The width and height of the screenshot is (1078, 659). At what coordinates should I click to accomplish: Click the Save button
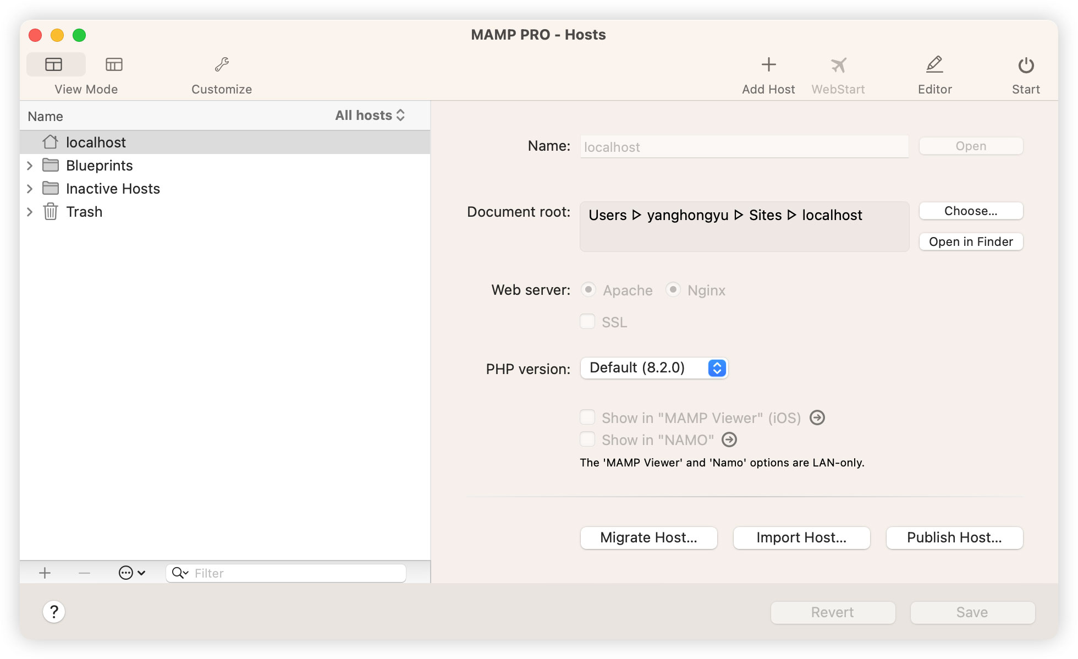(x=972, y=613)
